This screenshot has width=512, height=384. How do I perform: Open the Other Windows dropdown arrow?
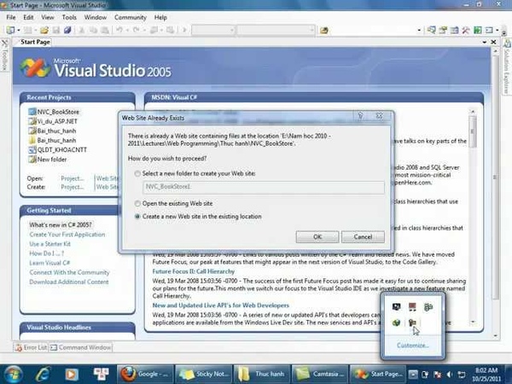(497, 31)
